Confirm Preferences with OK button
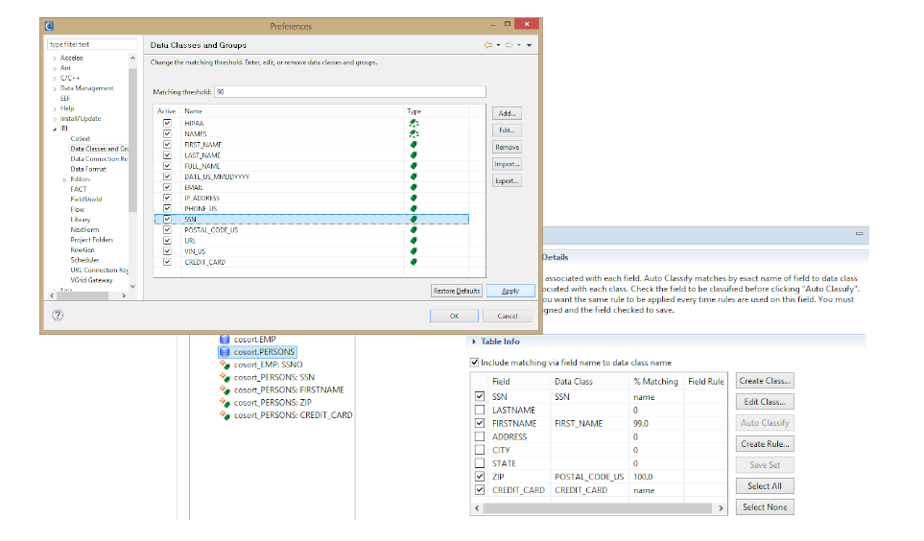924x541 pixels. coord(454,316)
